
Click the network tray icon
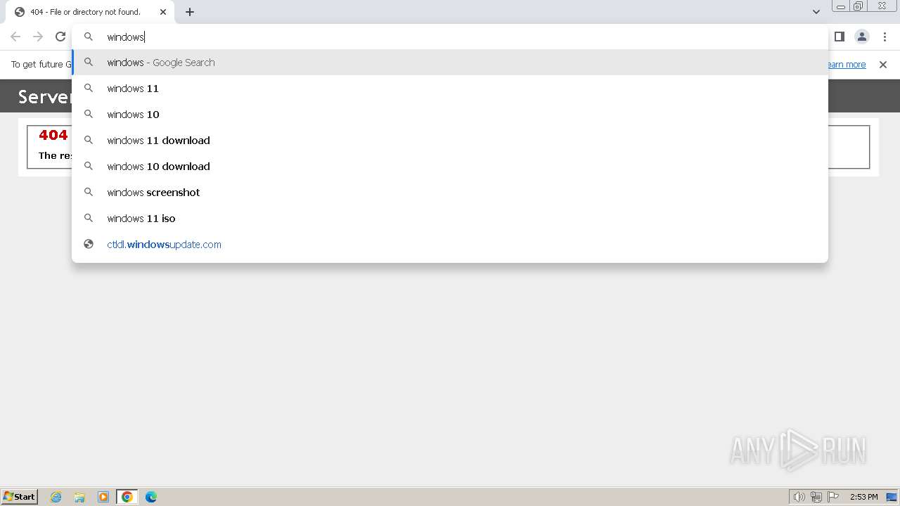pos(816,497)
